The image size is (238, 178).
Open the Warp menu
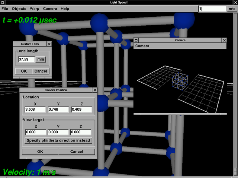tap(35, 9)
